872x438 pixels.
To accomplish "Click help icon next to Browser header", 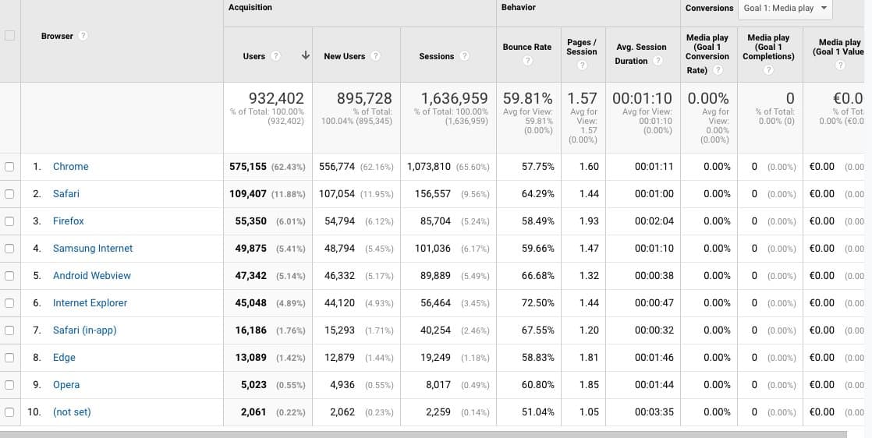I will 83,36.
